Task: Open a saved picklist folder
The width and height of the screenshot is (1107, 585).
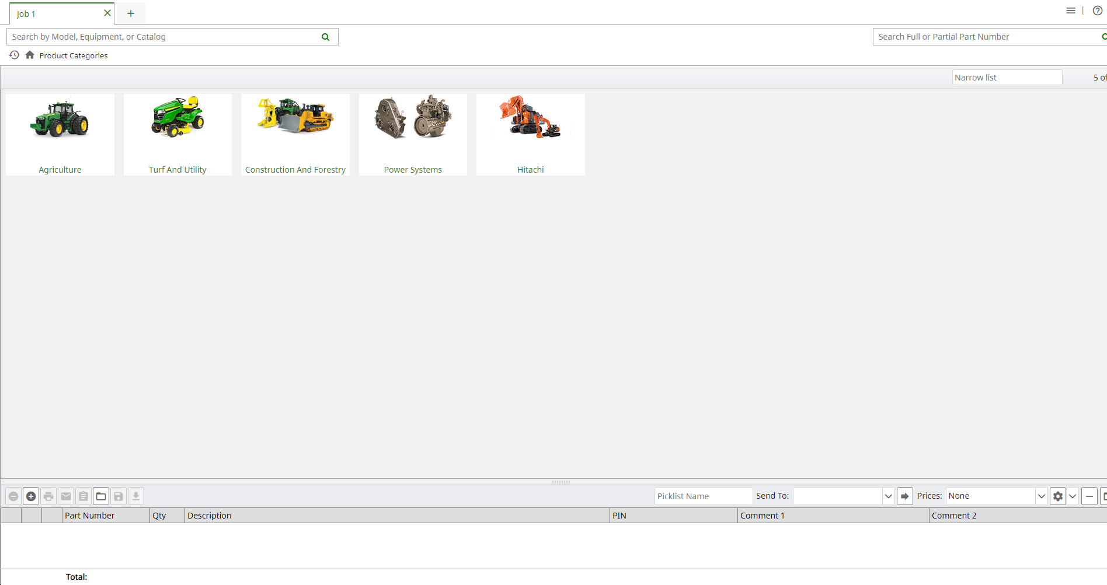Action: pyautogui.click(x=100, y=496)
